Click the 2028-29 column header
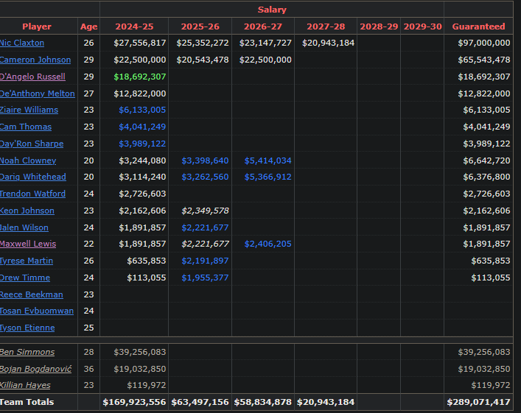The width and height of the screenshot is (521, 413). (x=379, y=27)
